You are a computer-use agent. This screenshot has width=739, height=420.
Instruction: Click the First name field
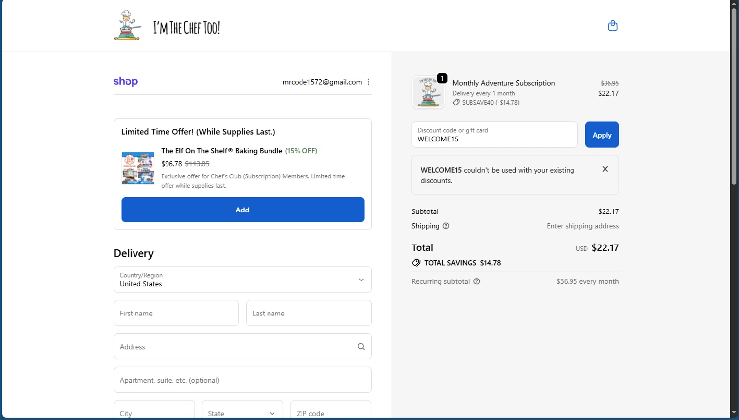pos(176,313)
